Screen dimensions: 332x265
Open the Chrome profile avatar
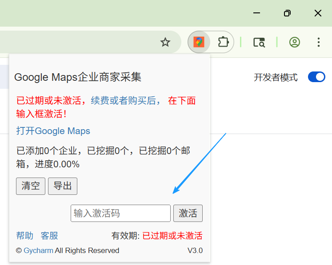click(x=294, y=42)
